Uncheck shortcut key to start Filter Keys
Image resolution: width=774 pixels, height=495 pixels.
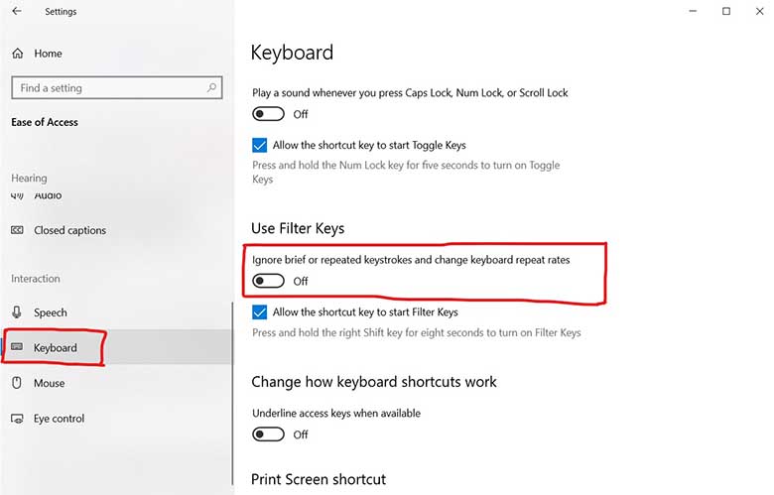point(260,311)
